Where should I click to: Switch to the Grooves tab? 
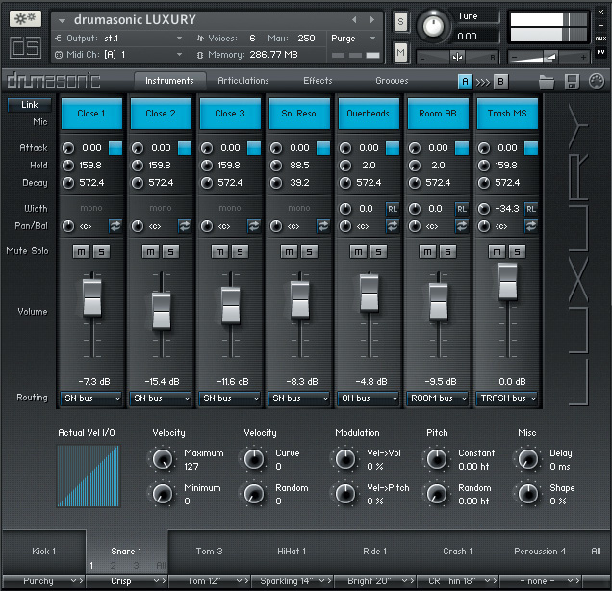392,81
